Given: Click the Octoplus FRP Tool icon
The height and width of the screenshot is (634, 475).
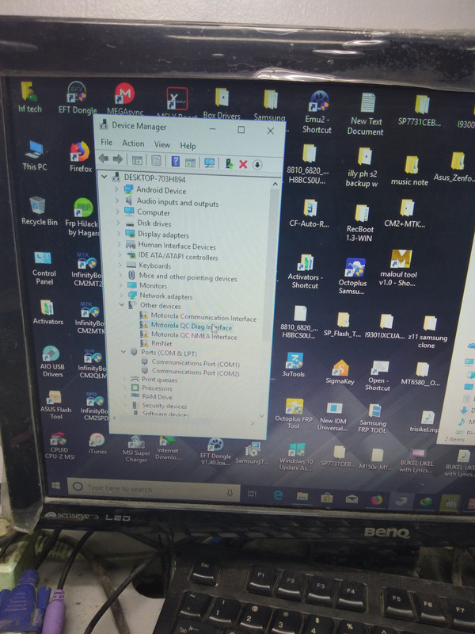Looking at the screenshot, I should tap(294, 414).
